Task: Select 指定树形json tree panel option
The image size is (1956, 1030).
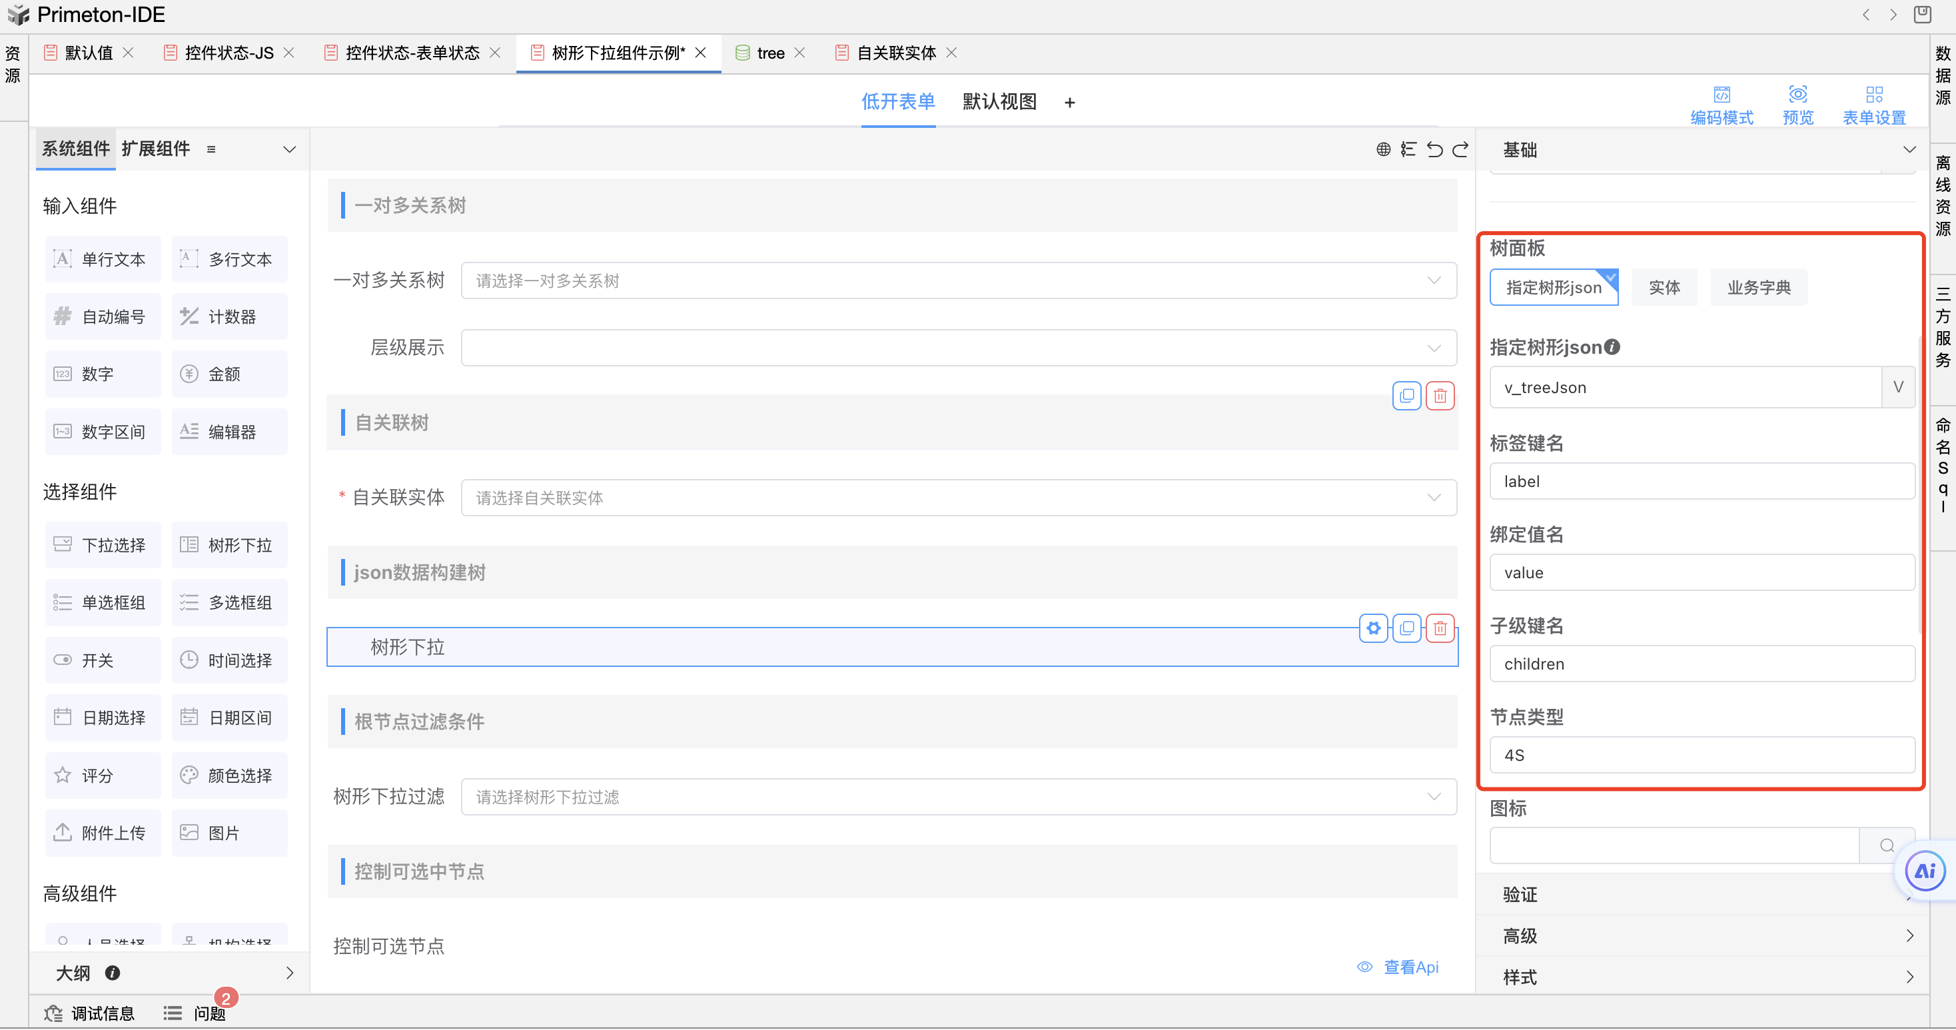Action: pyautogui.click(x=1553, y=288)
